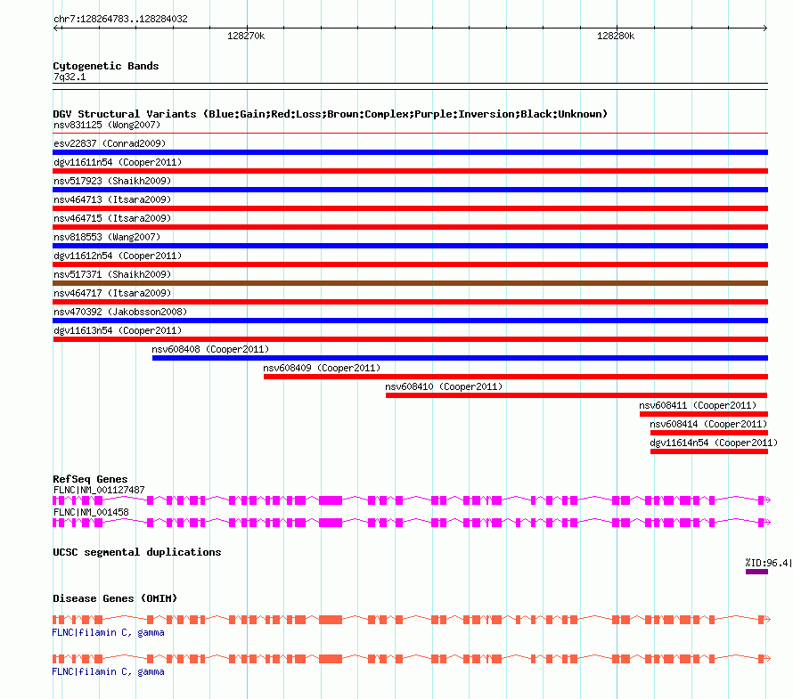
Task: Select the RefSeq Genes track heading
Action: tap(90, 479)
